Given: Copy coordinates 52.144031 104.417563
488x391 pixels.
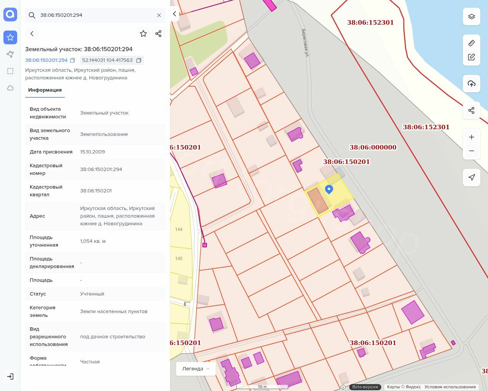Looking at the screenshot, I should coord(139,60).
